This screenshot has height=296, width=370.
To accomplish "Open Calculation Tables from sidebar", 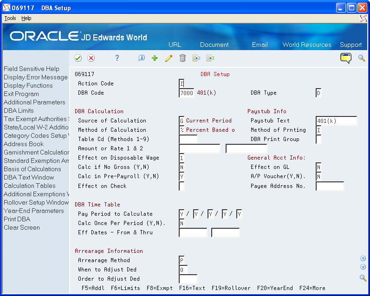I will (x=30, y=186).
